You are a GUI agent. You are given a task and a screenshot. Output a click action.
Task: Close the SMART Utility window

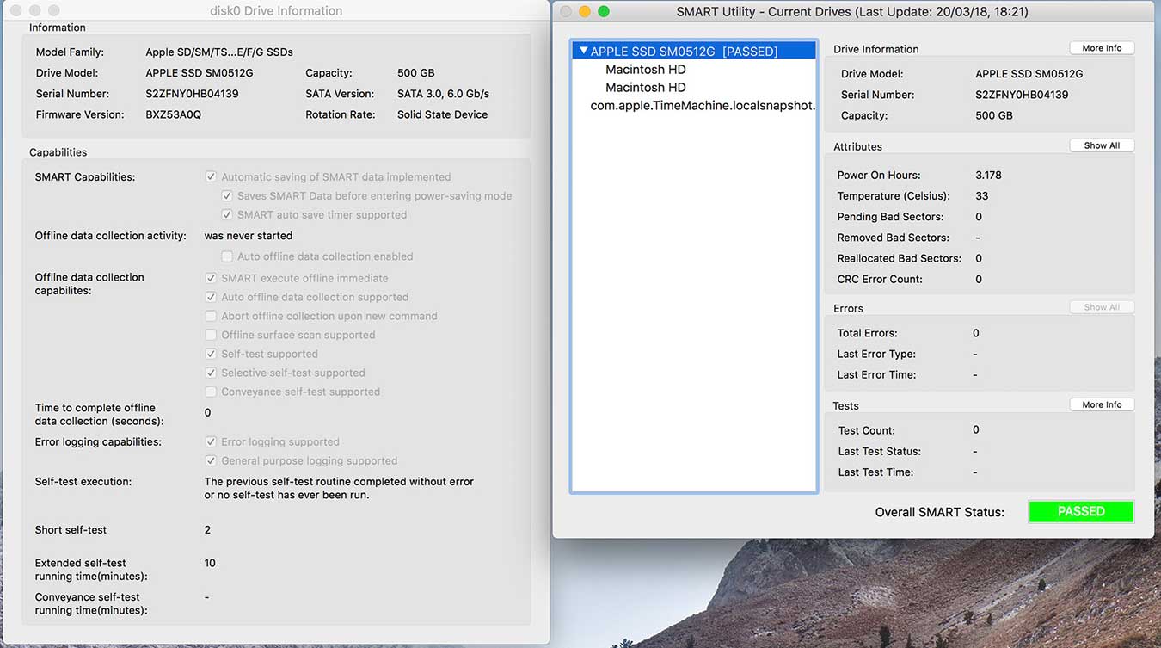tap(566, 11)
